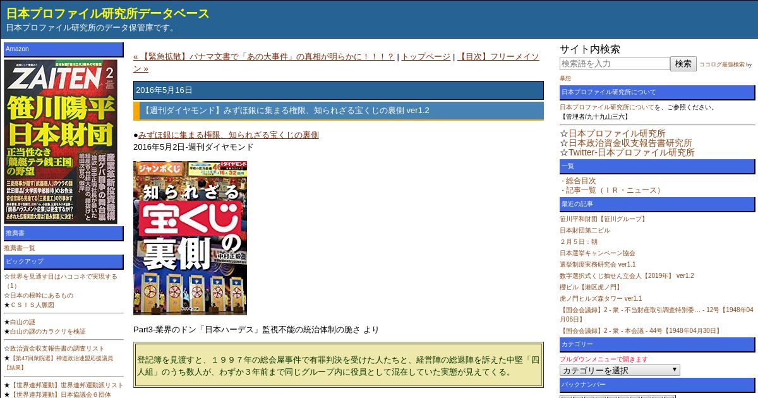Open article link みずほ銀に集まる権限
Viewport: 758px width, 398px height.
pos(229,135)
